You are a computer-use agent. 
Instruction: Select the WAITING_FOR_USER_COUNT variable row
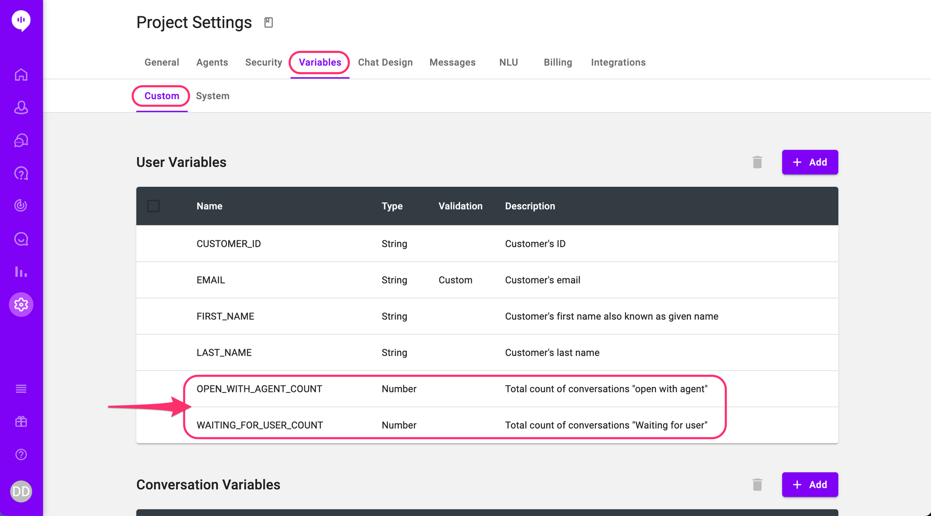pos(259,425)
